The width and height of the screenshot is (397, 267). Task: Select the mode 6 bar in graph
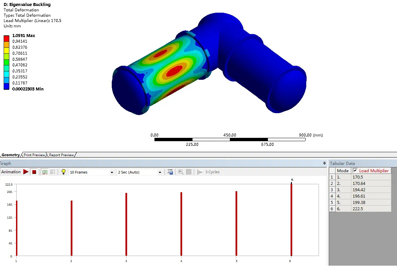[291, 220]
